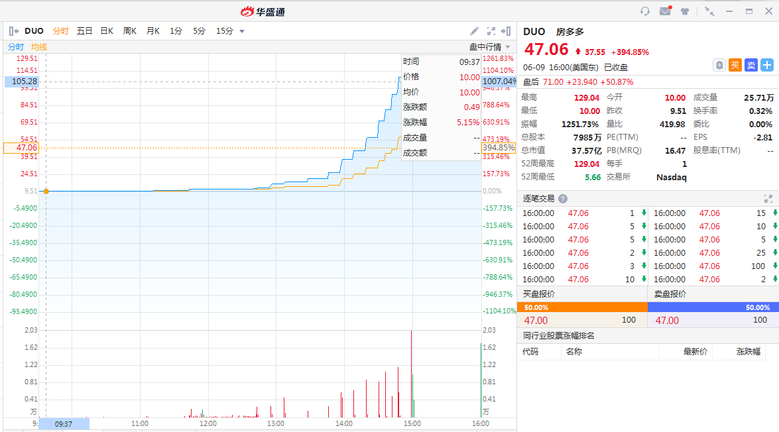The height and width of the screenshot is (432, 779).
Task: Click the 09:37 time marker
Action: click(x=64, y=424)
